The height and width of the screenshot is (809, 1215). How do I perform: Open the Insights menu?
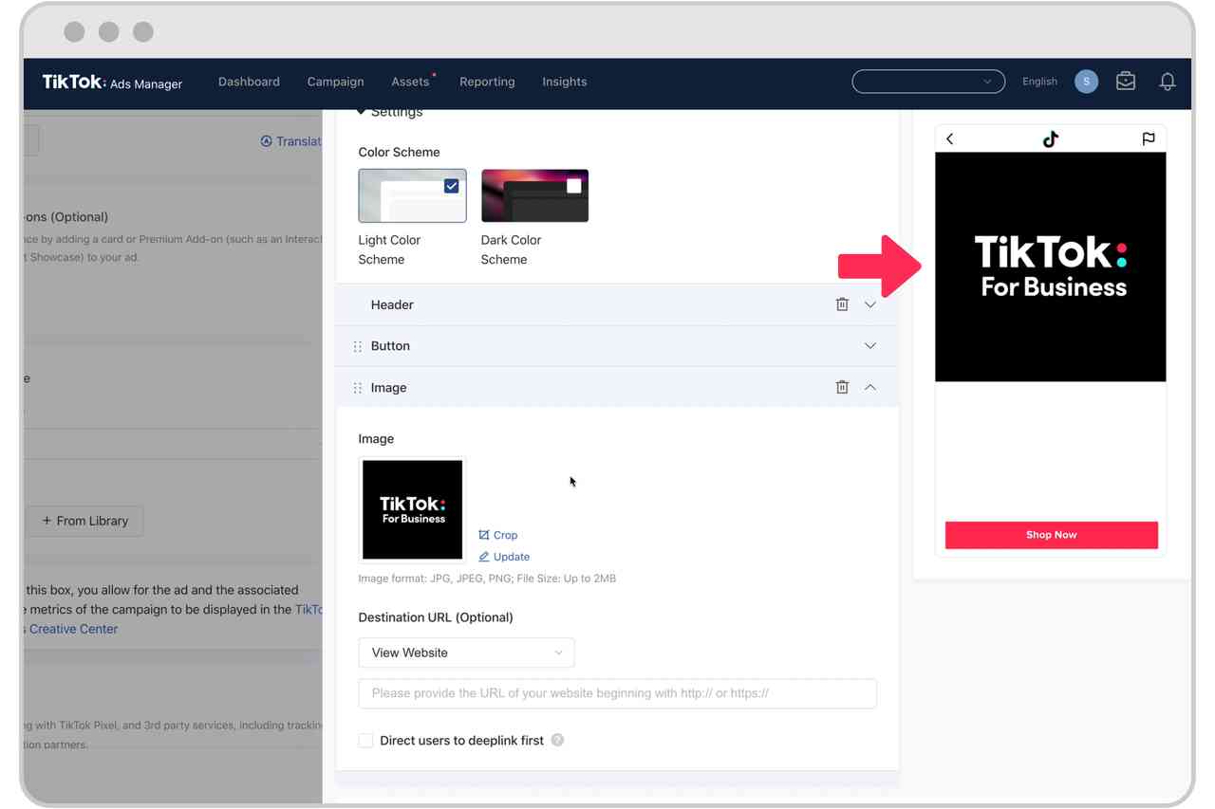[x=564, y=82]
